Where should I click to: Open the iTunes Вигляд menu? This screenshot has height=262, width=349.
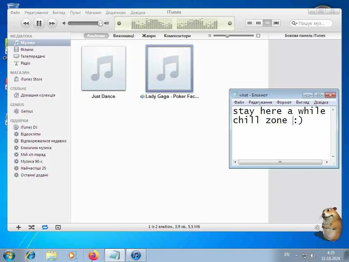point(59,13)
